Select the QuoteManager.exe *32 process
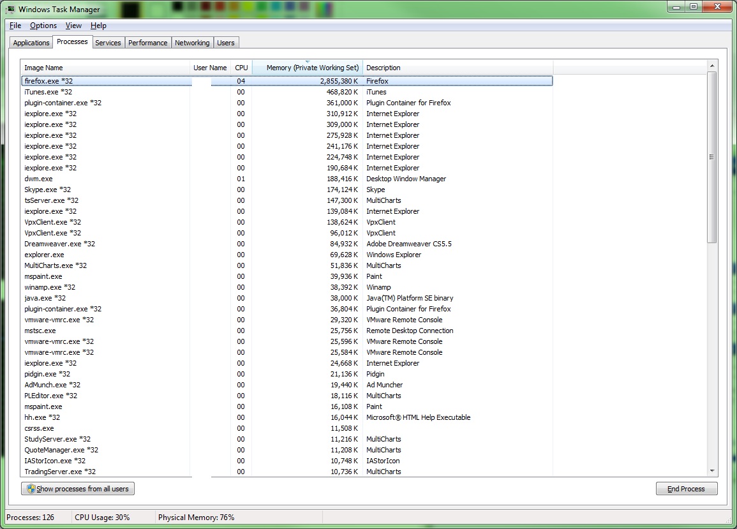Image resolution: width=737 pixels, height=529 pixels. pyautogui.click(x=287, y=449)
